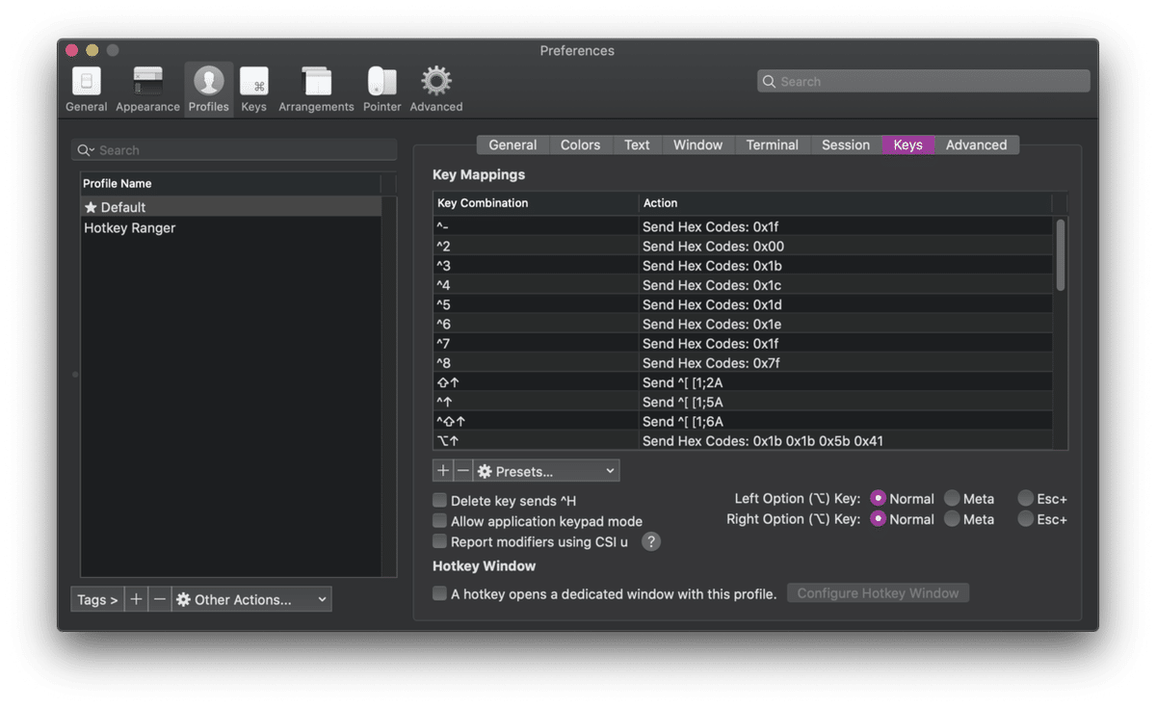Select the Default profile

tap(230, 207)
